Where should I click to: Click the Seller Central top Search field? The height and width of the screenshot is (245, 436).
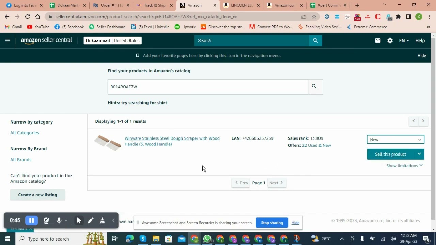[252, 40]
